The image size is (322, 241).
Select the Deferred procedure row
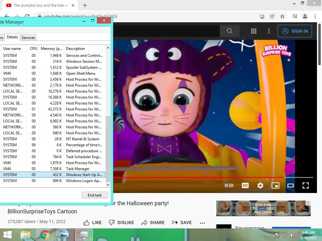(53, 151)
